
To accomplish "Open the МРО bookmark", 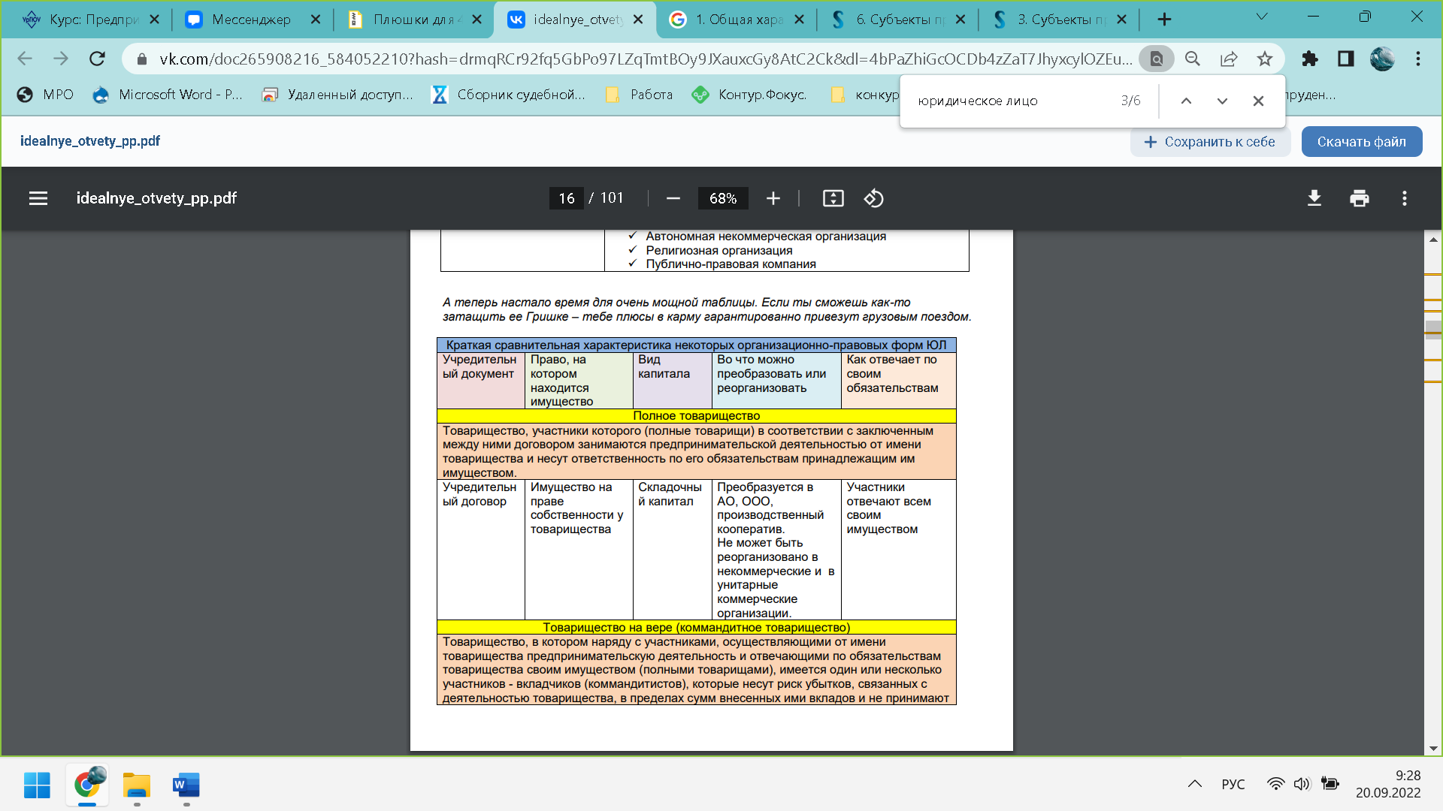I will pyautogui.click(x=46, y=95).
